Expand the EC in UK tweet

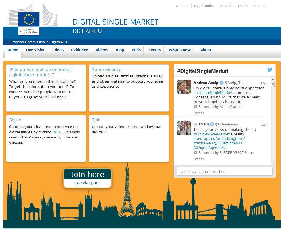coord(199,159)
